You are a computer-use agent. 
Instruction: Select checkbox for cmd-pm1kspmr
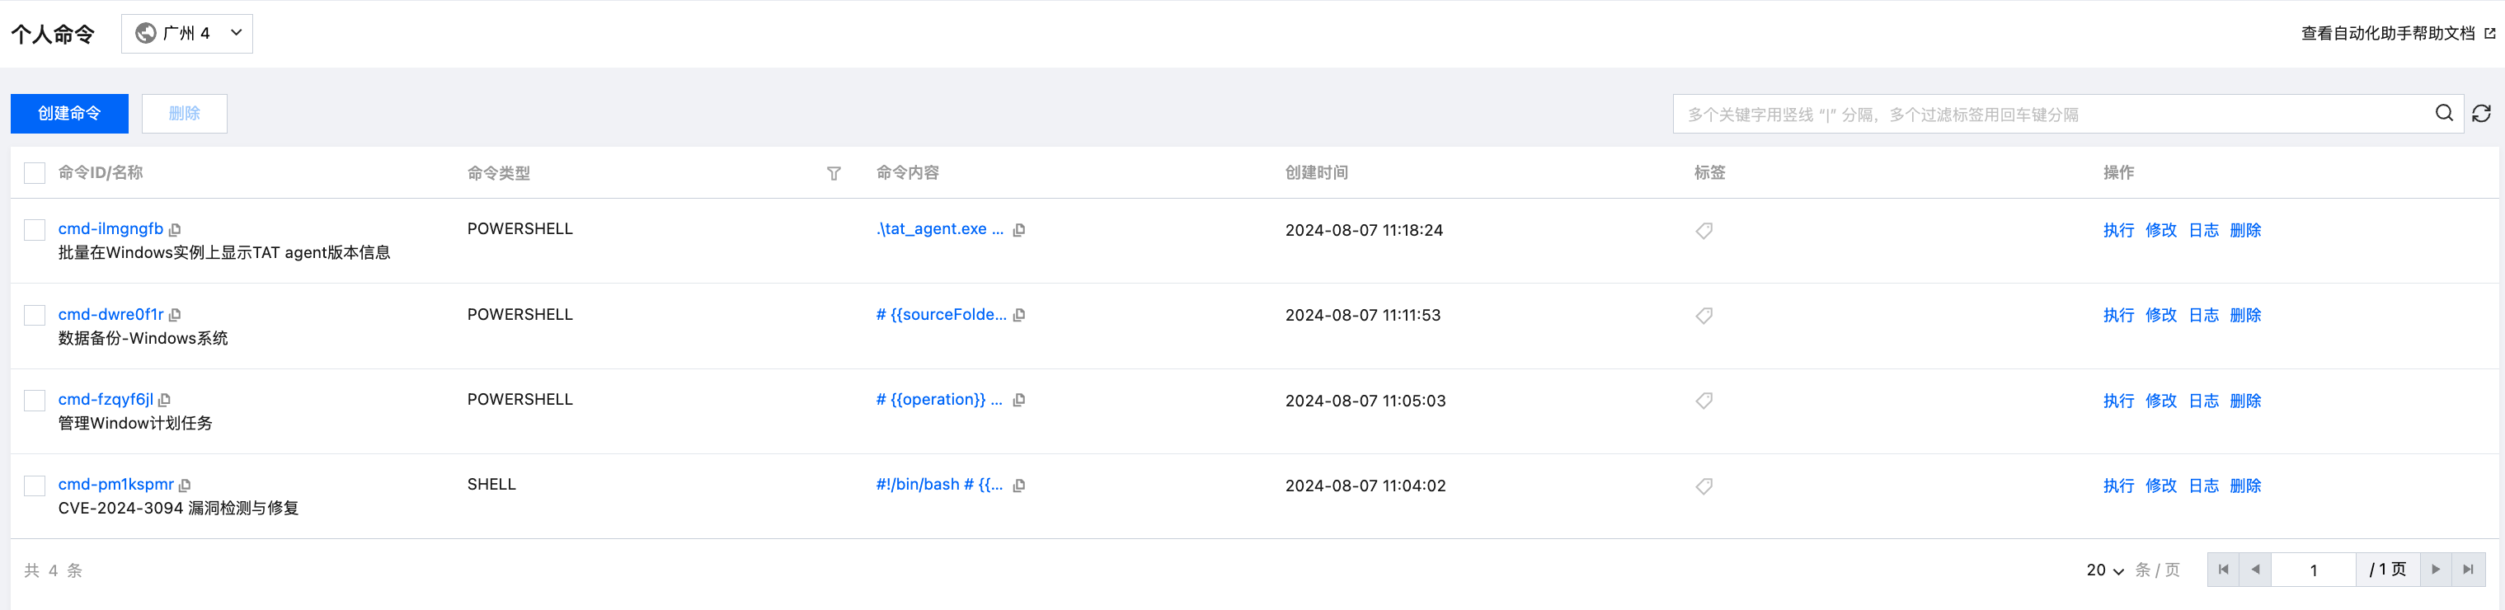click(35, 486)
